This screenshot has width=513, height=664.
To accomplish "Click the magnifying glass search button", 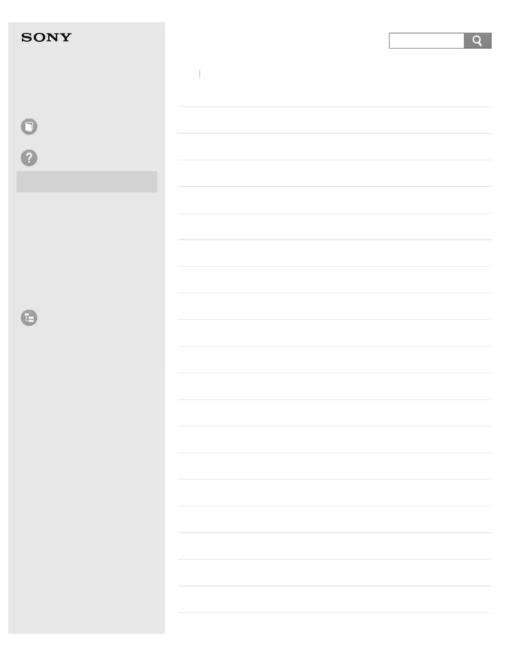I will click(477, 41).
